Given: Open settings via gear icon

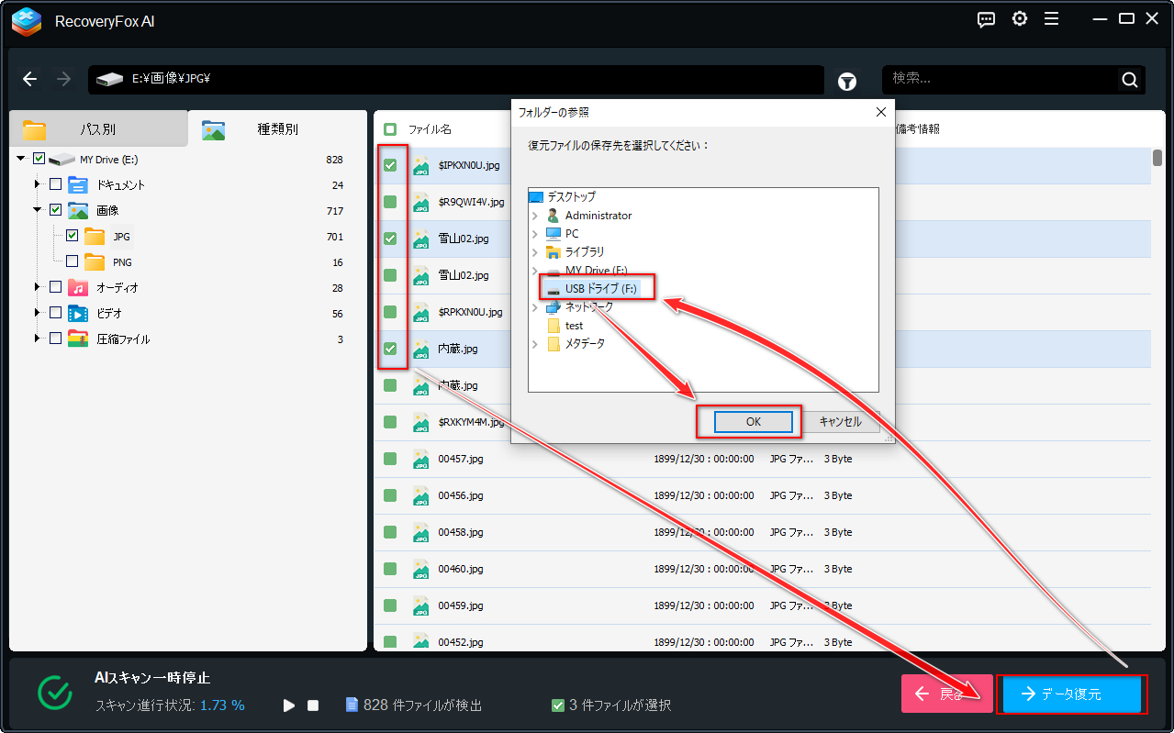Looking at the screenshot, I should (1019, 20).
